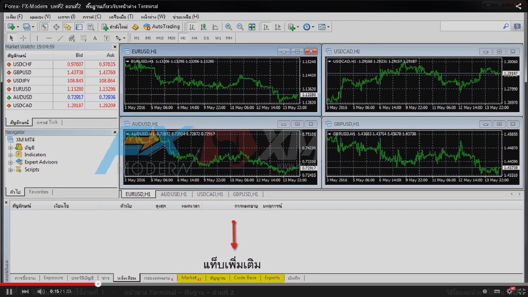Open the Profiles icon
This screenshot has height=297, width=528.
pyautogui.click(x=26, y=27)
